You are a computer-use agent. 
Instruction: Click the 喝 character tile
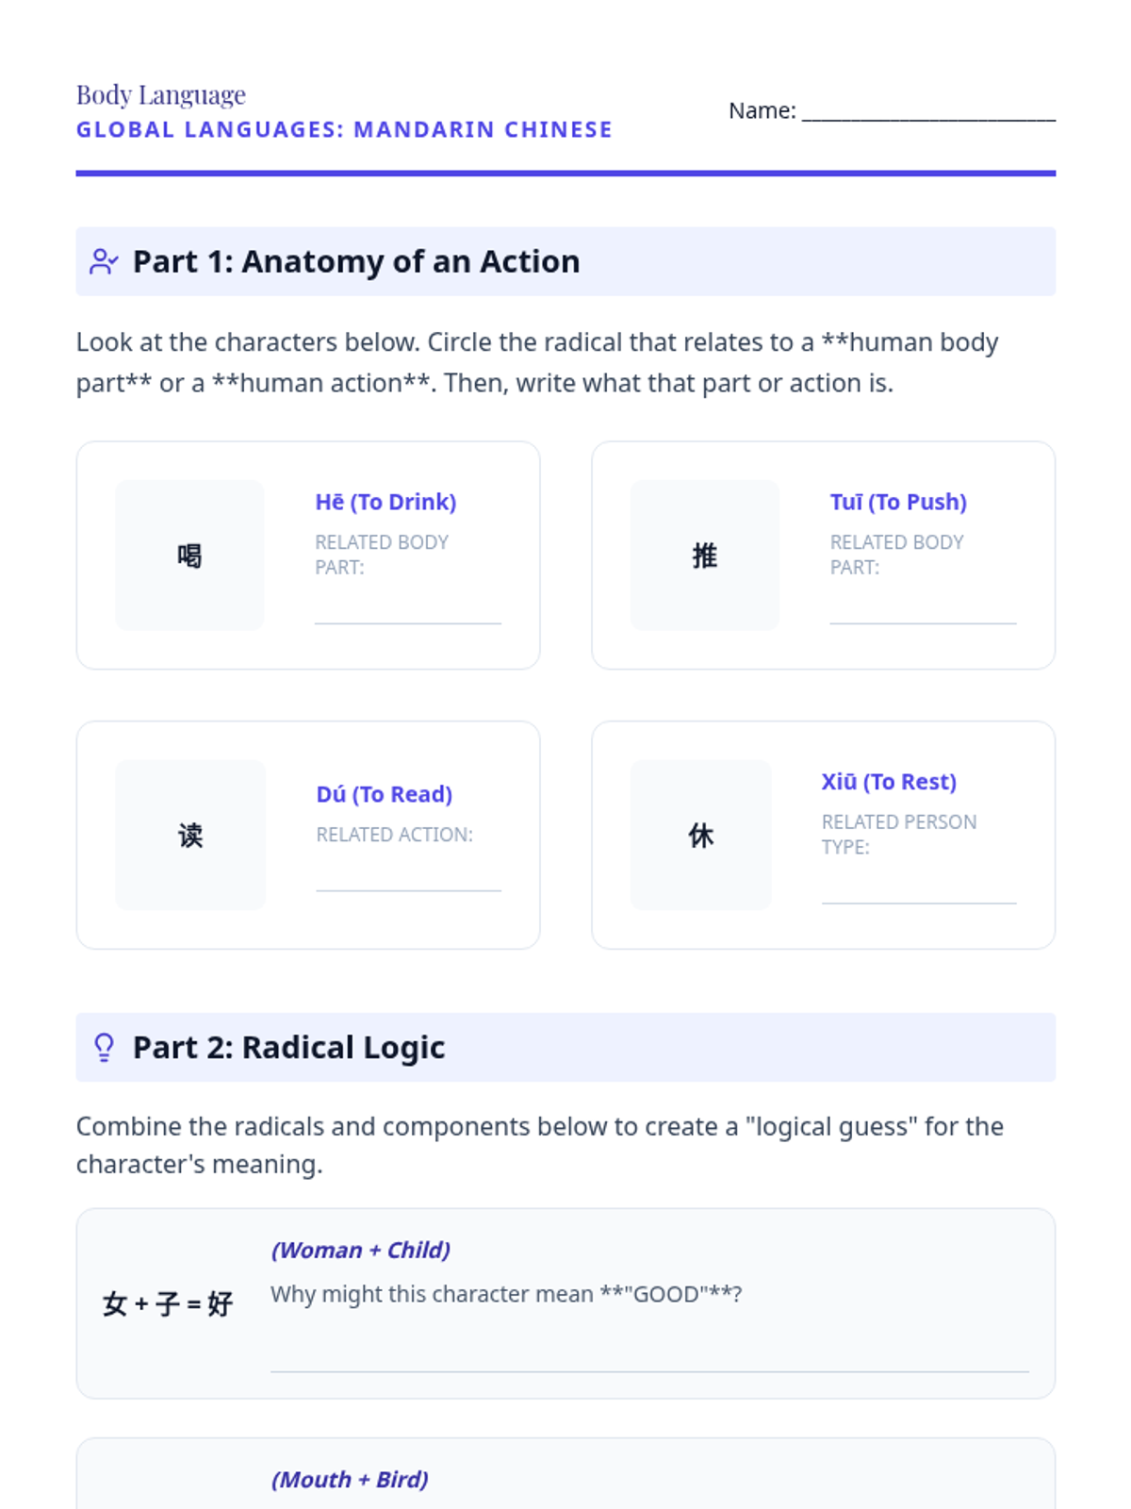coord(189,556)
